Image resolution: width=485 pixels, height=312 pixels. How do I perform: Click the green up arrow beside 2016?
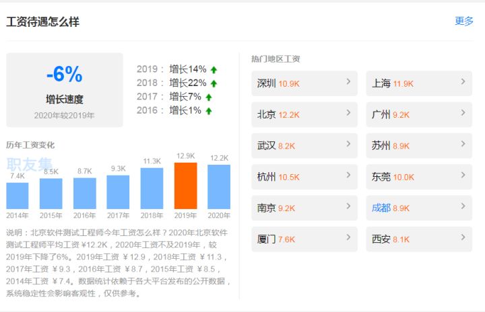[x=208, y=110]
